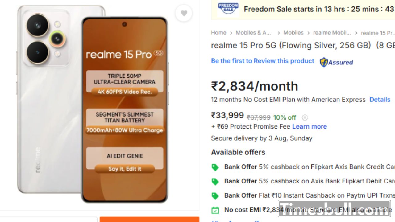Click the green tag icon beside Paytm UPI offer
This screenshot has width=395, height=222.
(x=215, y=196)
